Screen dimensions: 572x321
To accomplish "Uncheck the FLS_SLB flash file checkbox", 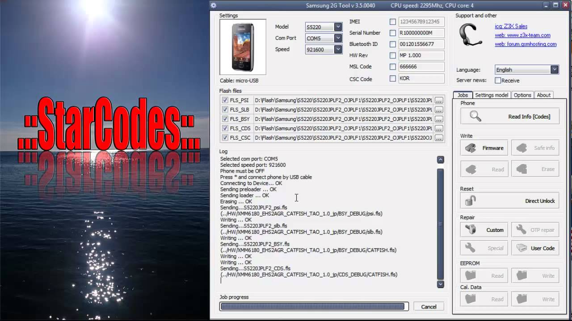I will tap(225, 110).
